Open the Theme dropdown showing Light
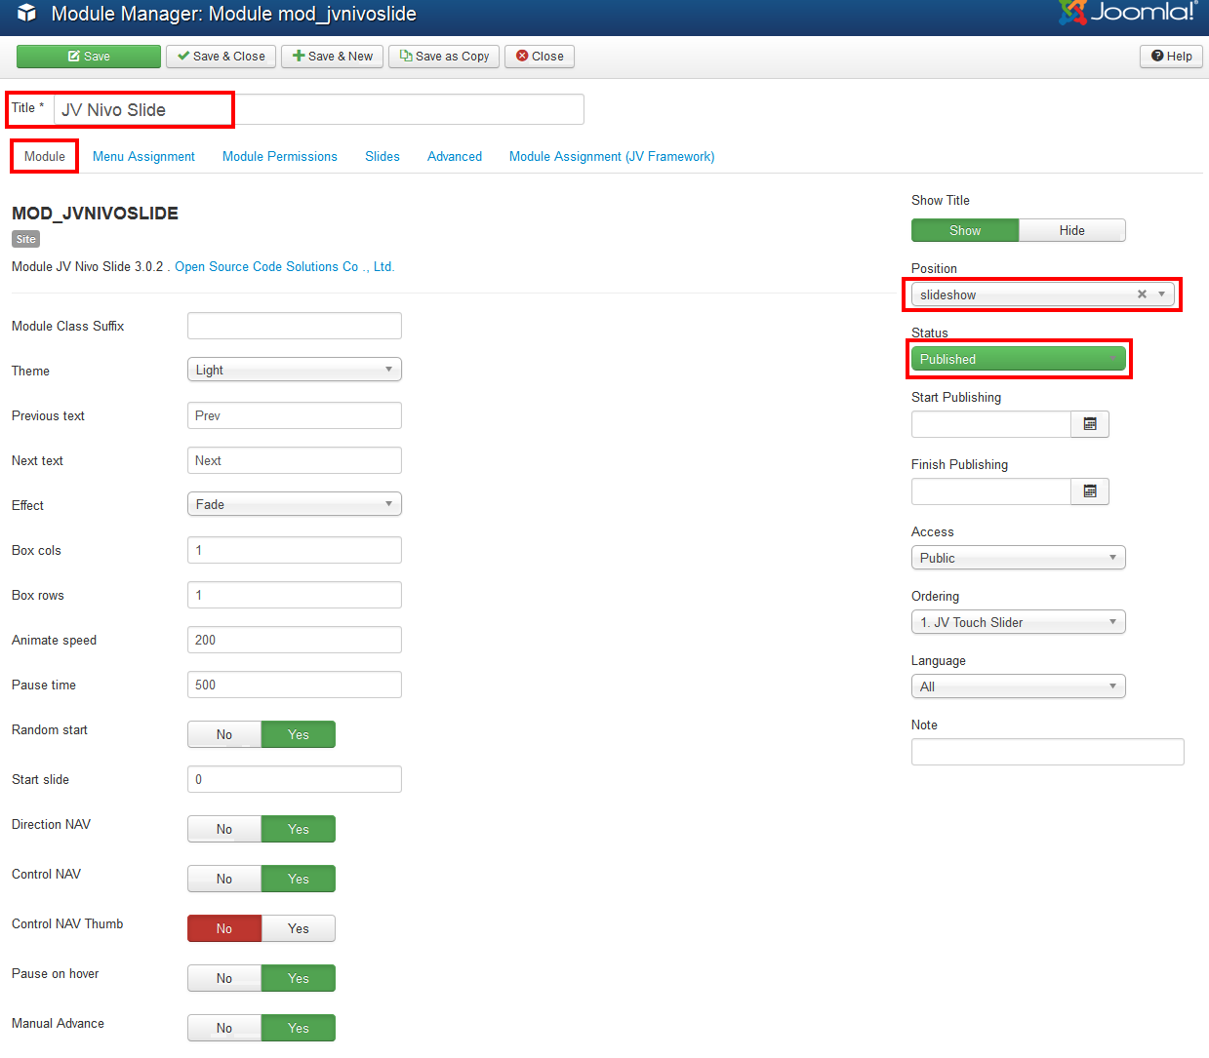 pos(295,370)
